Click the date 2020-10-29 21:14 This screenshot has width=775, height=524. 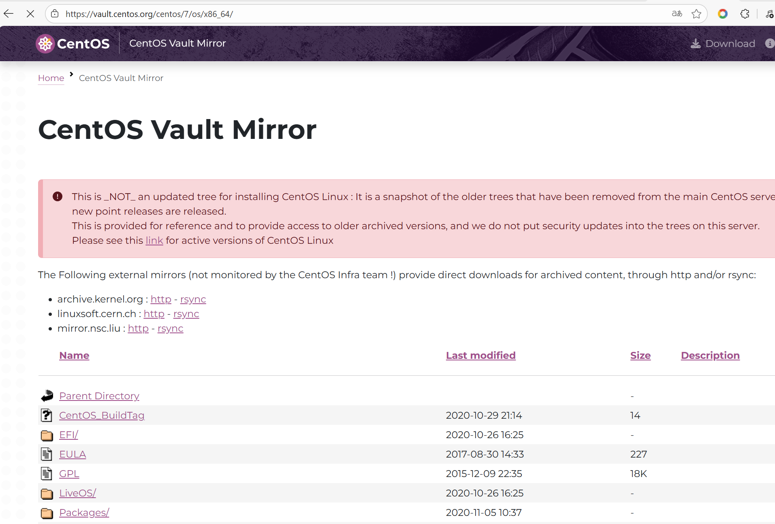click(x=484, y=415)
